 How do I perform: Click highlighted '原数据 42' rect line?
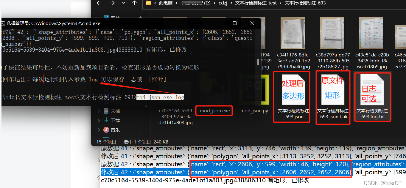coord(253,164)
